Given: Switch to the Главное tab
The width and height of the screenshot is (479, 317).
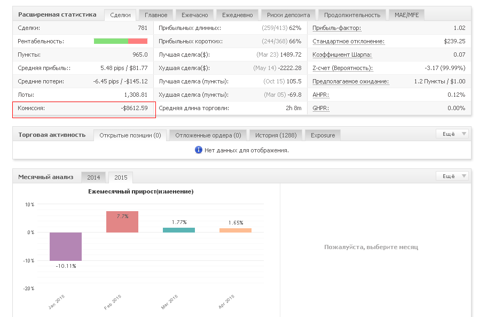Looking at the screenshot, I should (156, 15).
